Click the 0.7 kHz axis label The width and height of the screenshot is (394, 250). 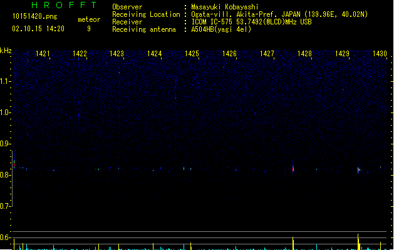[5, 206]
